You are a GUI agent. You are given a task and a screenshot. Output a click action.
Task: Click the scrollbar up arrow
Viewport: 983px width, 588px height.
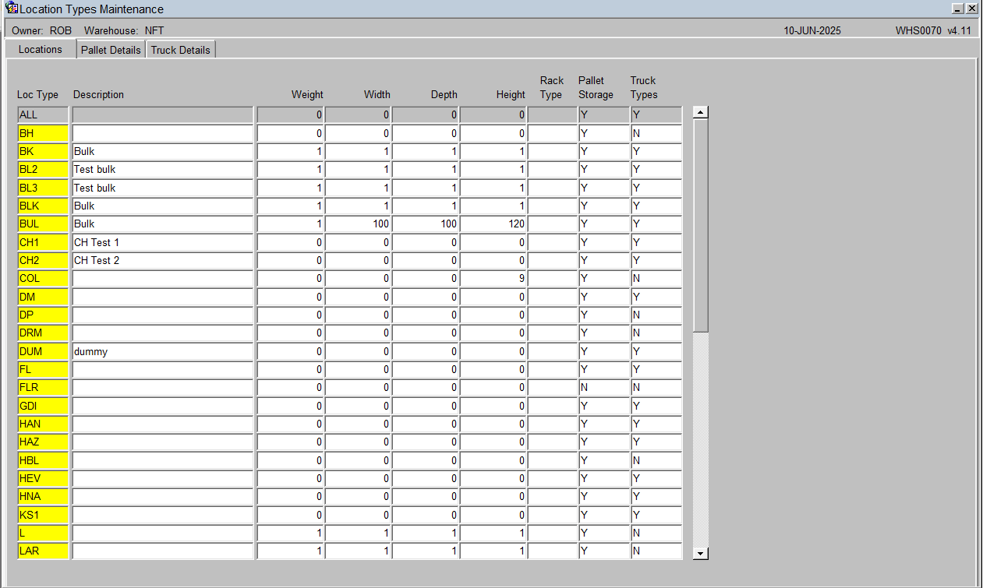tap(701, 113)
